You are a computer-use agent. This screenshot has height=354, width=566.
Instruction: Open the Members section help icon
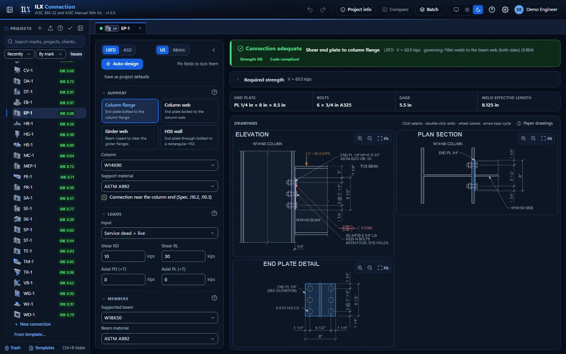[x=214, y=298]
